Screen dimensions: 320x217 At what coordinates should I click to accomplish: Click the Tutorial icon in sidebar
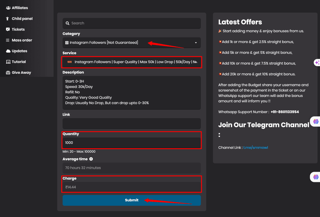click(x=8, y=62)
